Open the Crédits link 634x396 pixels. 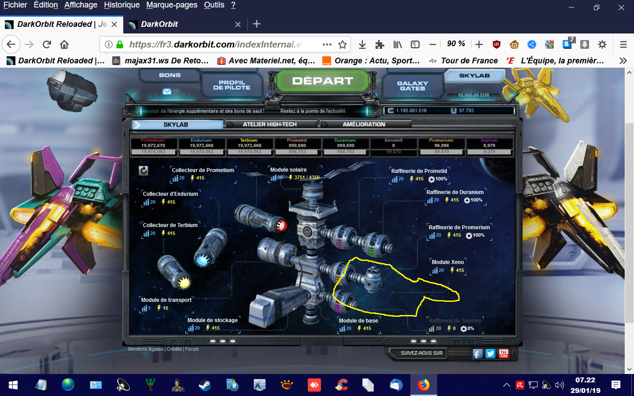[x=174, y=349]
